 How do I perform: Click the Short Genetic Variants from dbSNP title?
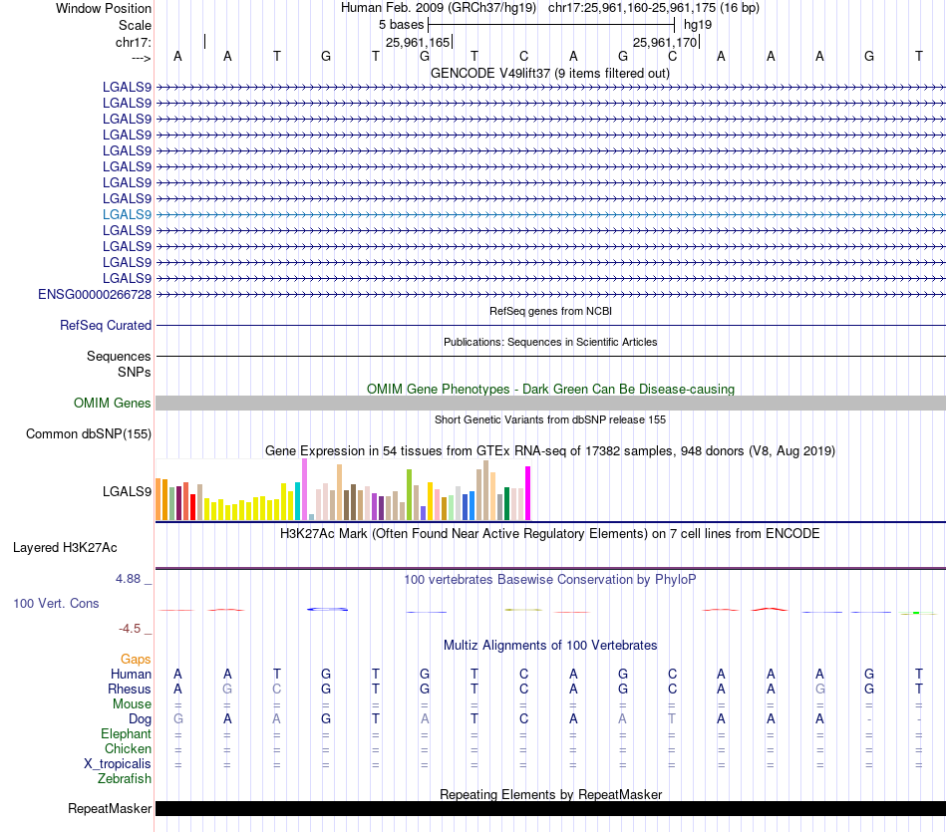(550, 419)
